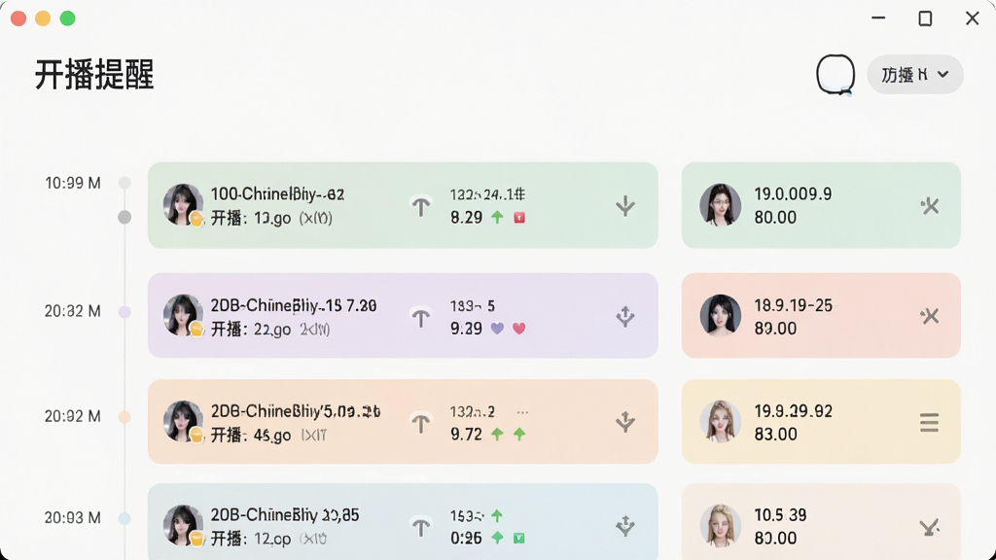Open the chat bubble icon in header

click(x=836, y=75)
